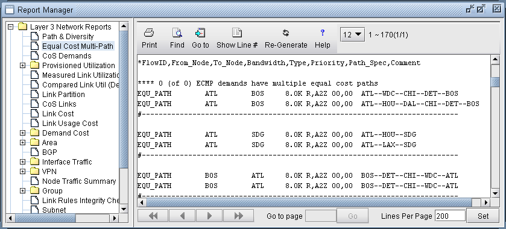The height and width of the screenshot is (229, 506).
Task: Click the Go to page input field
Action: point(321,216)
